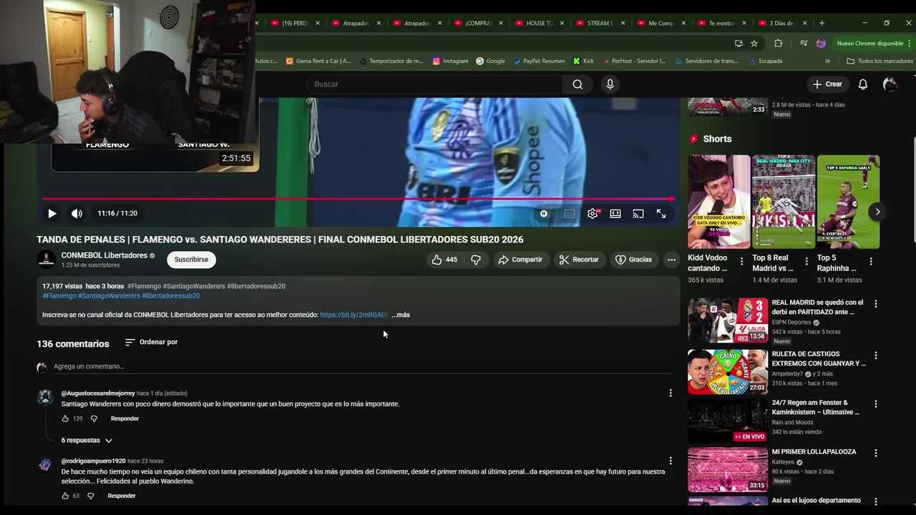The height and width of the screenshot is (515, 916).
Task: Open the CONMEBOL Libertadores channel name link
Action: coord(104,255)
